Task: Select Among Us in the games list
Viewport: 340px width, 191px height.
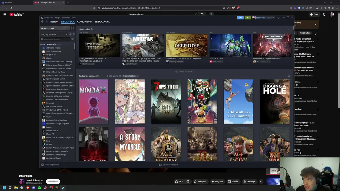Action: (x=50, y=103)
